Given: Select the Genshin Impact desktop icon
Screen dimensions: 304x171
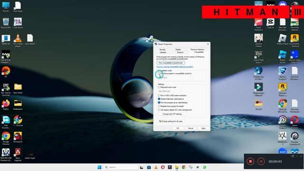Looking at the screenshot, I should point(258,40).
